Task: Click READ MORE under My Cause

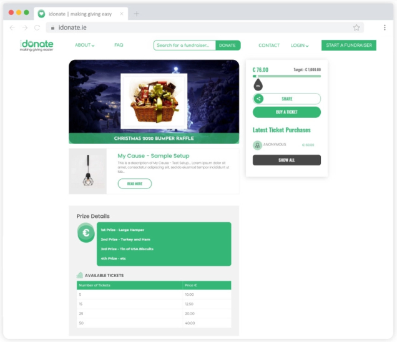Action: pyautogui.click(x=135, y=183)
